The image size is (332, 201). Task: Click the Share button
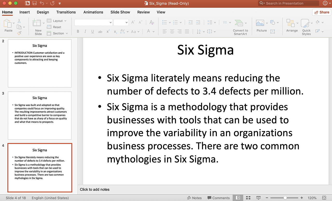[x=322, y=12]
